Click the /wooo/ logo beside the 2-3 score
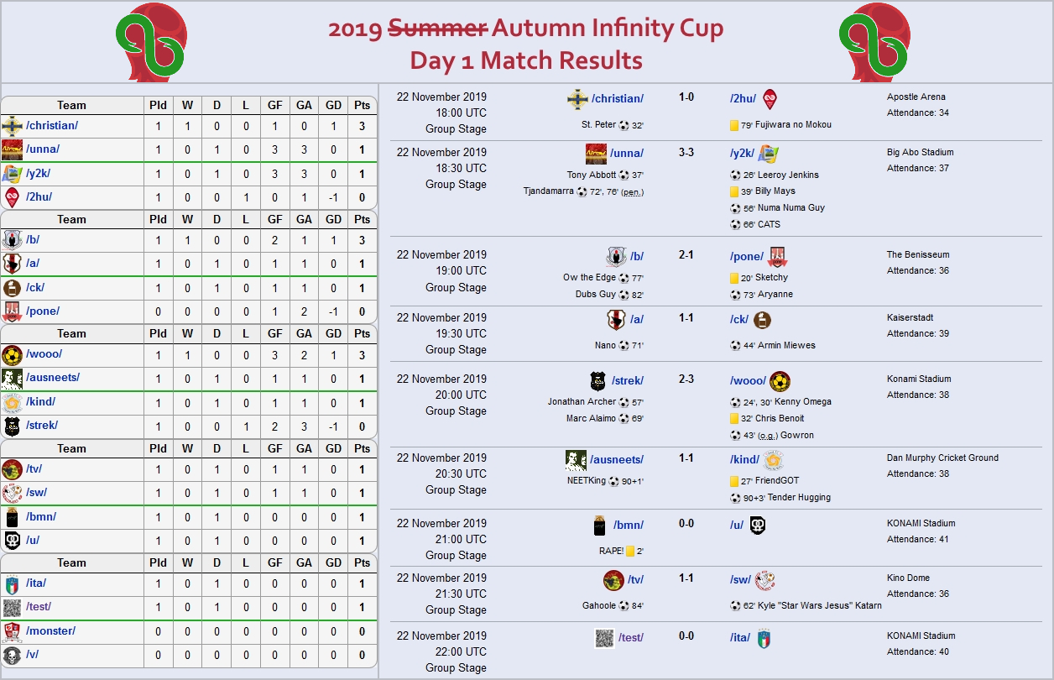The height and width of the screenshot is (680, 1054). click(780, 381)
